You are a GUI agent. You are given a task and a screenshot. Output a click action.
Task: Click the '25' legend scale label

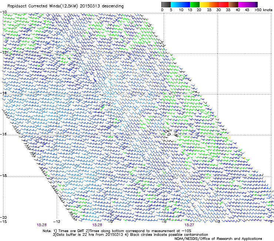coord(209,10)
